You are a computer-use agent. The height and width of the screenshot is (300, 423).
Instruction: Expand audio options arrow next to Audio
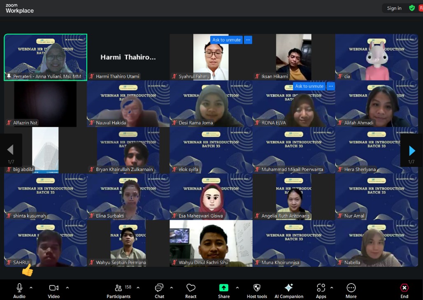click(x=31, y=288)
